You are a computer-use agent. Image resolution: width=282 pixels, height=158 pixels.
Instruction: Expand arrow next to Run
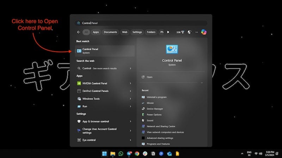click(130, 106)
